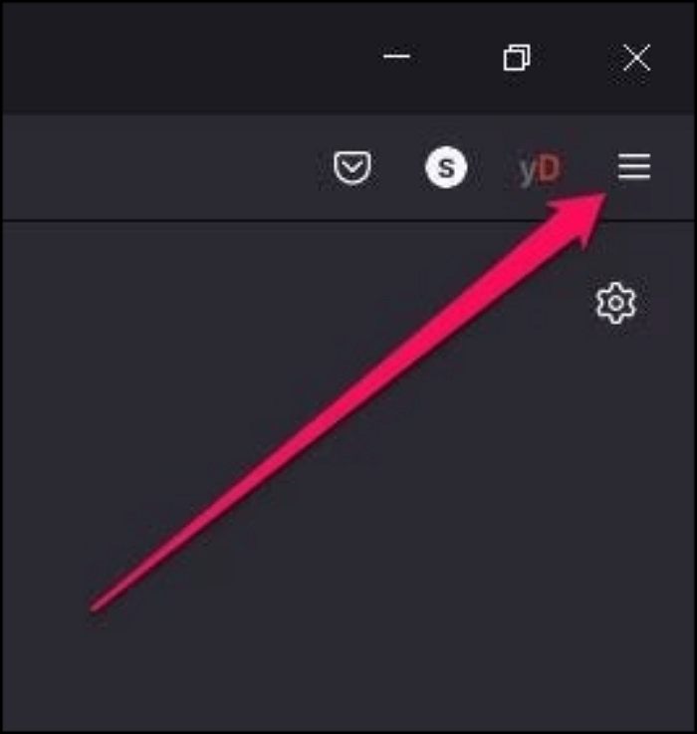697x734 pixels.
Task: Click the three-line menu button the arrow points to
Action: pos(634,166)
